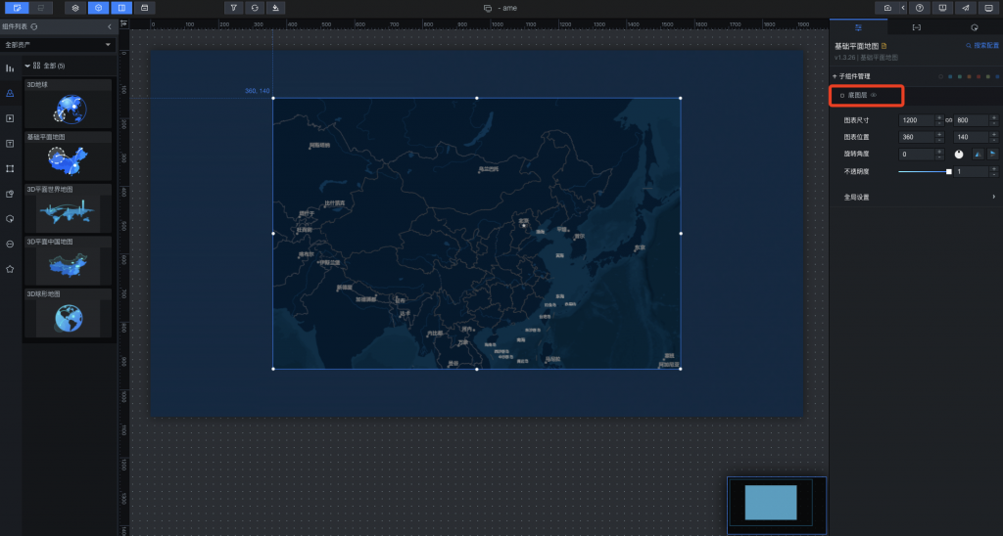Click the filter funnel toolbar icon
Screen dimensions: 1003x536
233,8
